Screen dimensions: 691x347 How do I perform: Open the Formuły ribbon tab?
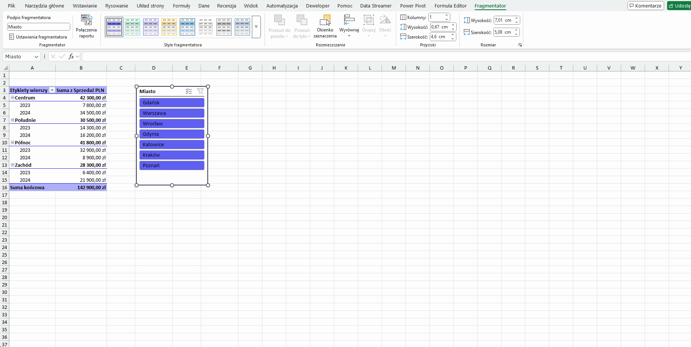(x=181, y=6)
